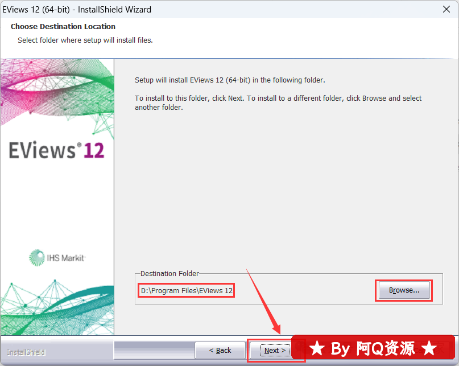This screenshot has height=366, width=459.
Task: Open Browse to pick another folder
Action: pos(404,290)
